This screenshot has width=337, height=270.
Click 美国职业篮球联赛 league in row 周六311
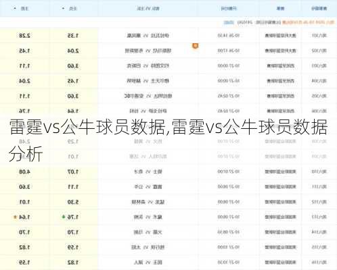pos(280,187)
